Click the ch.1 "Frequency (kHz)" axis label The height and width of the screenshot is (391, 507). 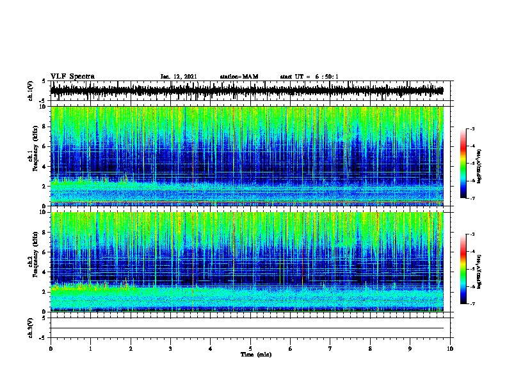[35, 148]
